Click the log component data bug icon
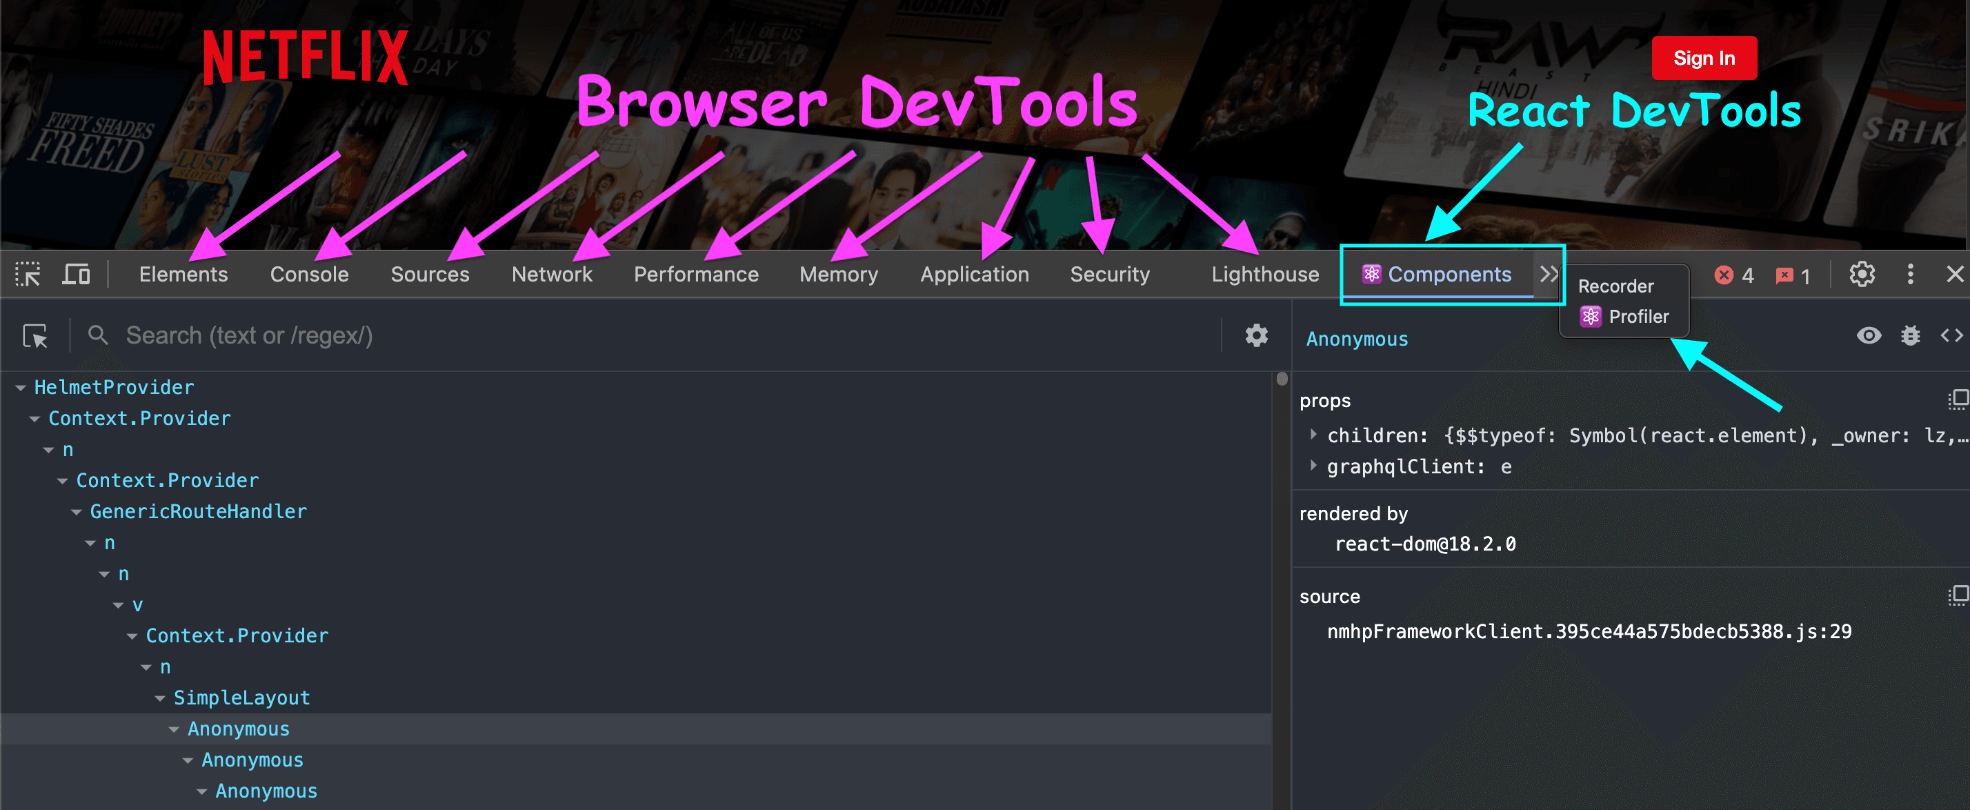1970x810 pixels. click(x=1911, y=336)
